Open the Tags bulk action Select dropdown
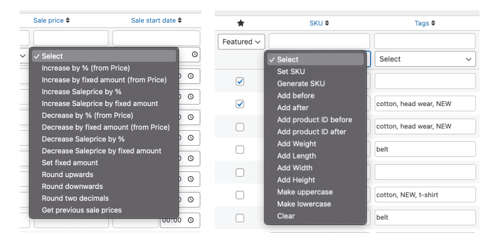The height and width of the screenshot is (243, 496). pyautogui.click(x=425, y=59)
